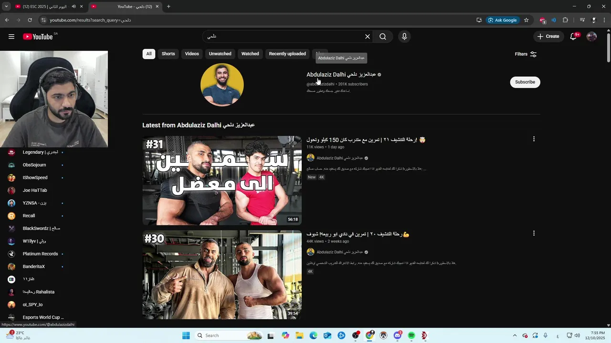Viewport: 611px width, 343px height.
Task: Click channel name under the 11K views video
Action: (340, 158)
